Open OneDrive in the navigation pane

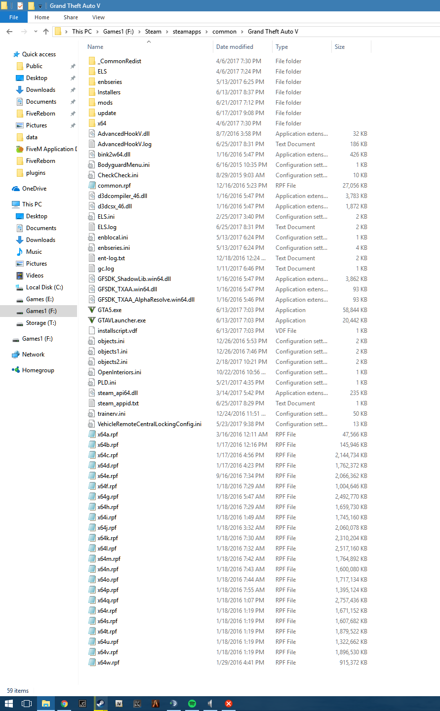pyautogui.click(x=35, y=189)
